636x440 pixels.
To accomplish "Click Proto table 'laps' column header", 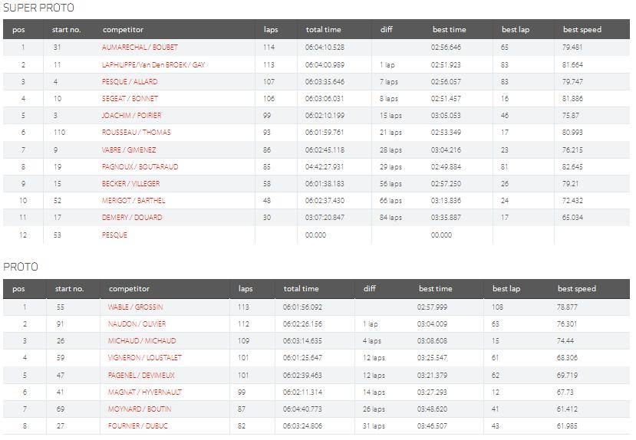I will tap(246, 289).
